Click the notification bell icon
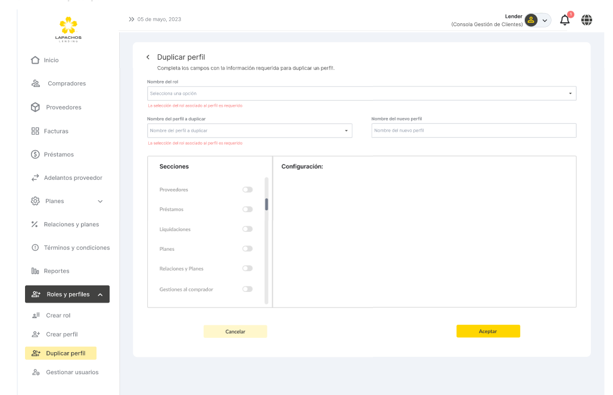Viewport: 613px width, 395px height. [x=565, y=20]
